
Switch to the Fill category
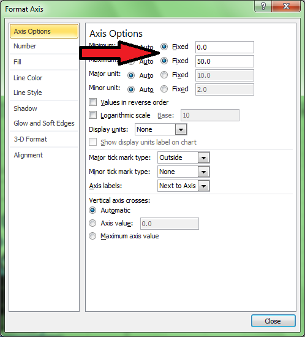(x=44, y=62)
